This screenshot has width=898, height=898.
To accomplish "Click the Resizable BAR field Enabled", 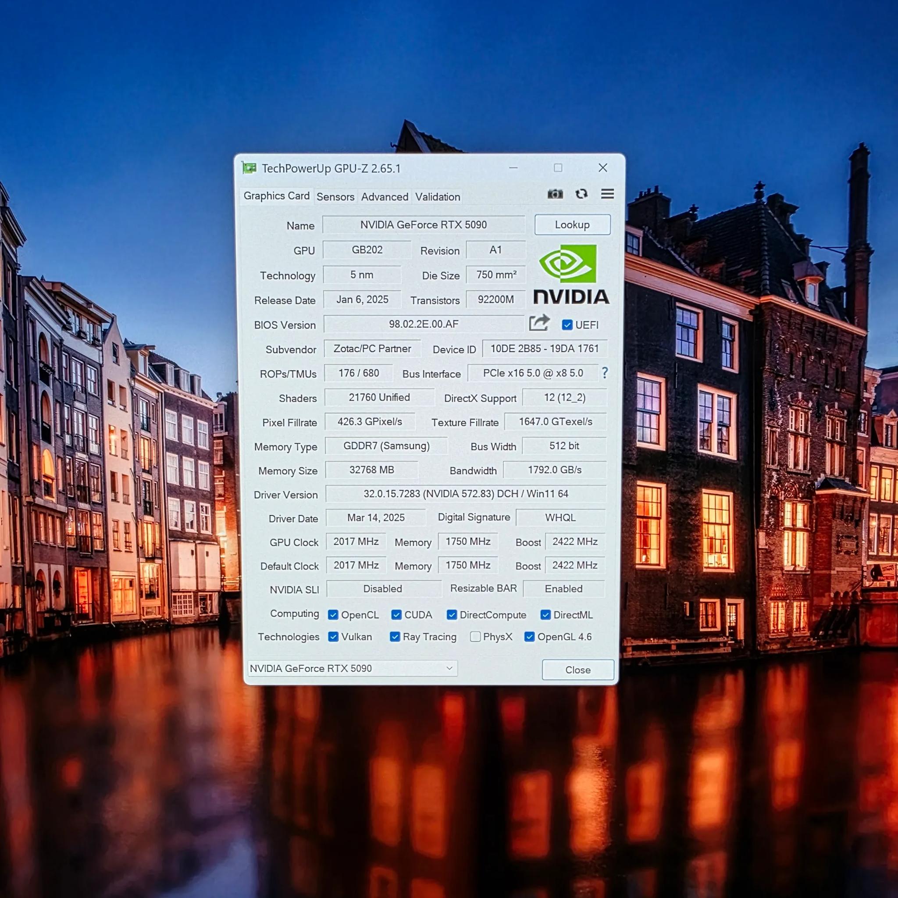I will tap(563, 588).
